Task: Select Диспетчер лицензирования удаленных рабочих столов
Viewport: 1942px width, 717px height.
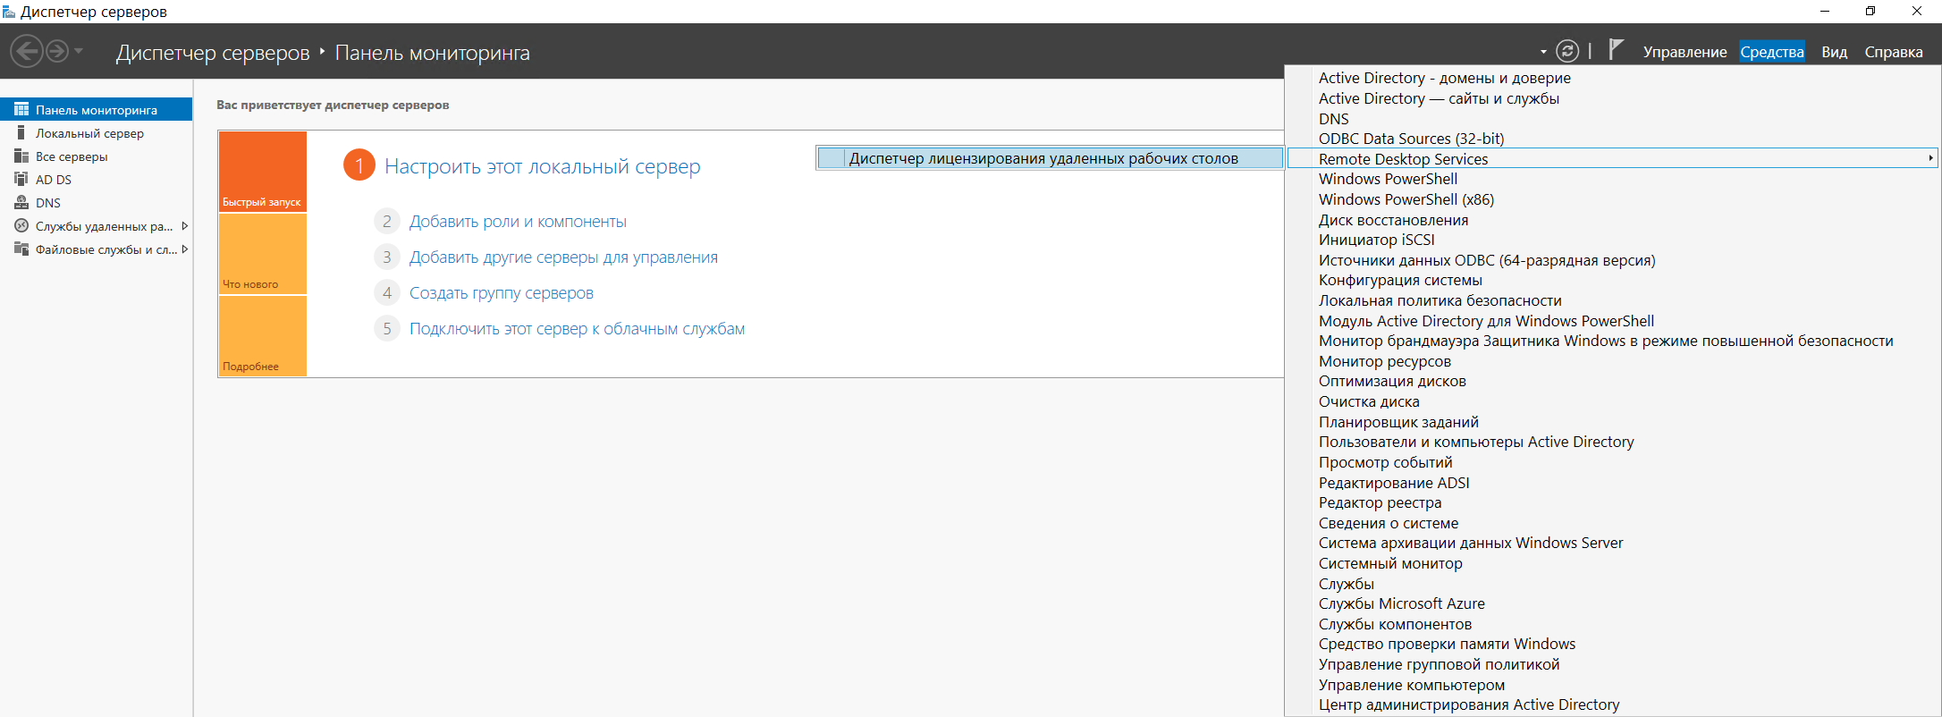Action: 1050,158
